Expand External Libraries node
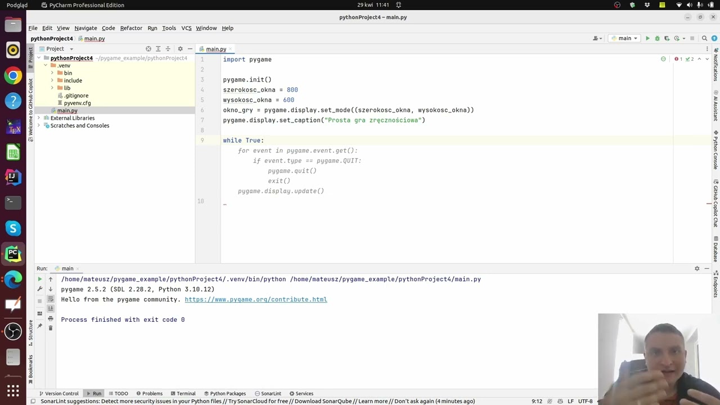Screen dimensions: 720x405 click(39, 118)
